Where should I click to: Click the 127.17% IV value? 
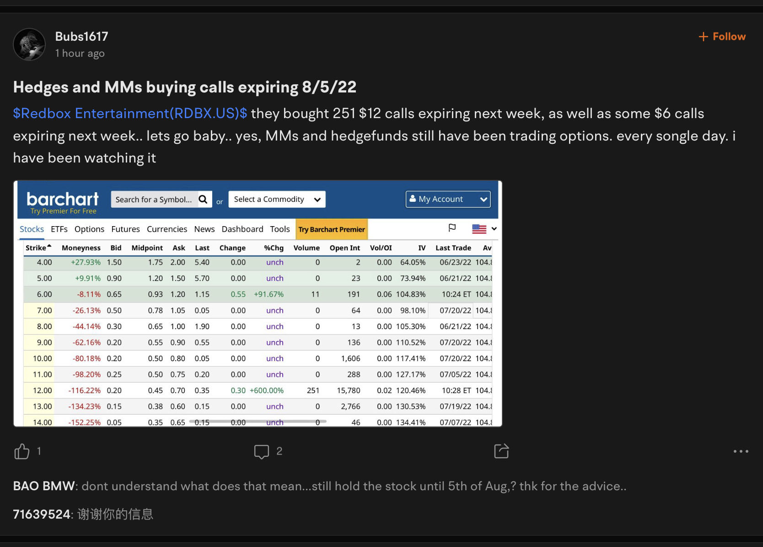pyautogui.click(x=411, y=374)
